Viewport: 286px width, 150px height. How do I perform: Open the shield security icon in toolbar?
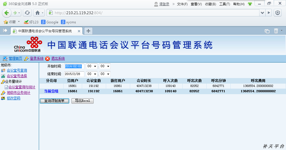(278, 13)
